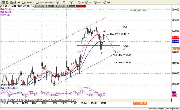Viewport: 180px width, 110px height.
Task: Click the 119000 price axis label
Action: [175, 63]
